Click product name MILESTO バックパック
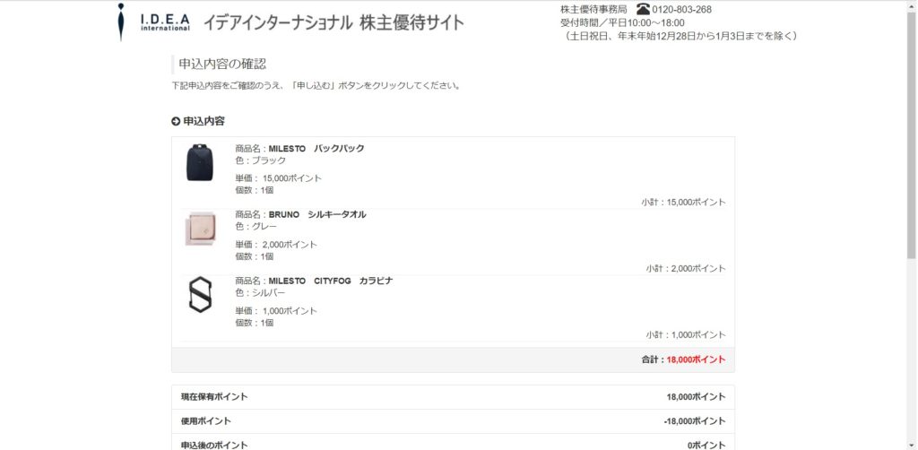The width and height of the screenshot is (918, 450). coord(316,149)
